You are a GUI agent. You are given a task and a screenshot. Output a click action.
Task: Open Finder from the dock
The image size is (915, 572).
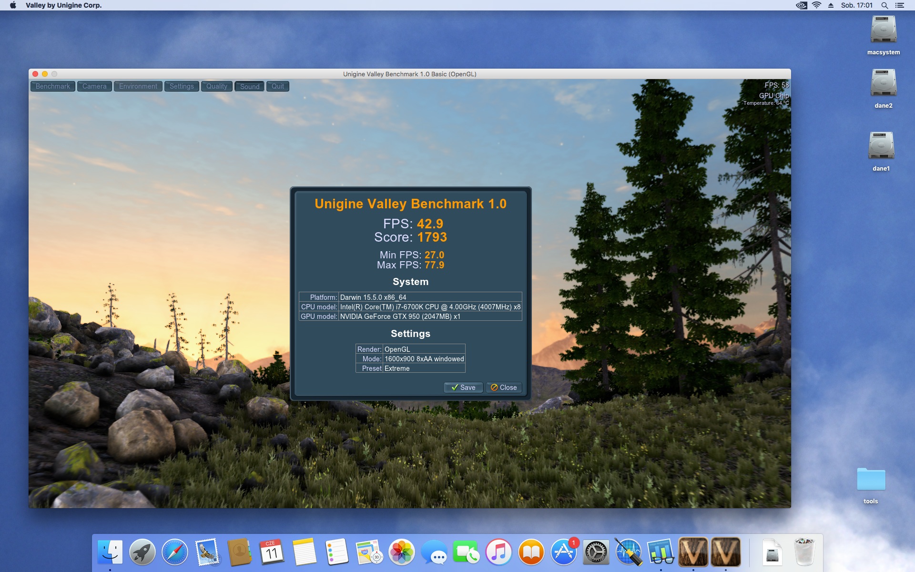(x=110, y=552)
